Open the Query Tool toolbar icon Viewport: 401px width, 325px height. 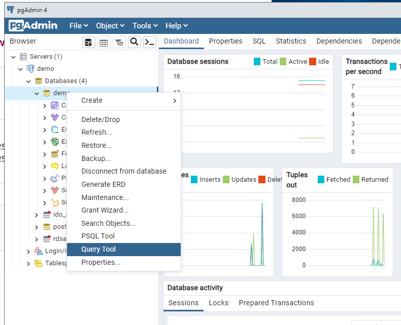[88, 43]
